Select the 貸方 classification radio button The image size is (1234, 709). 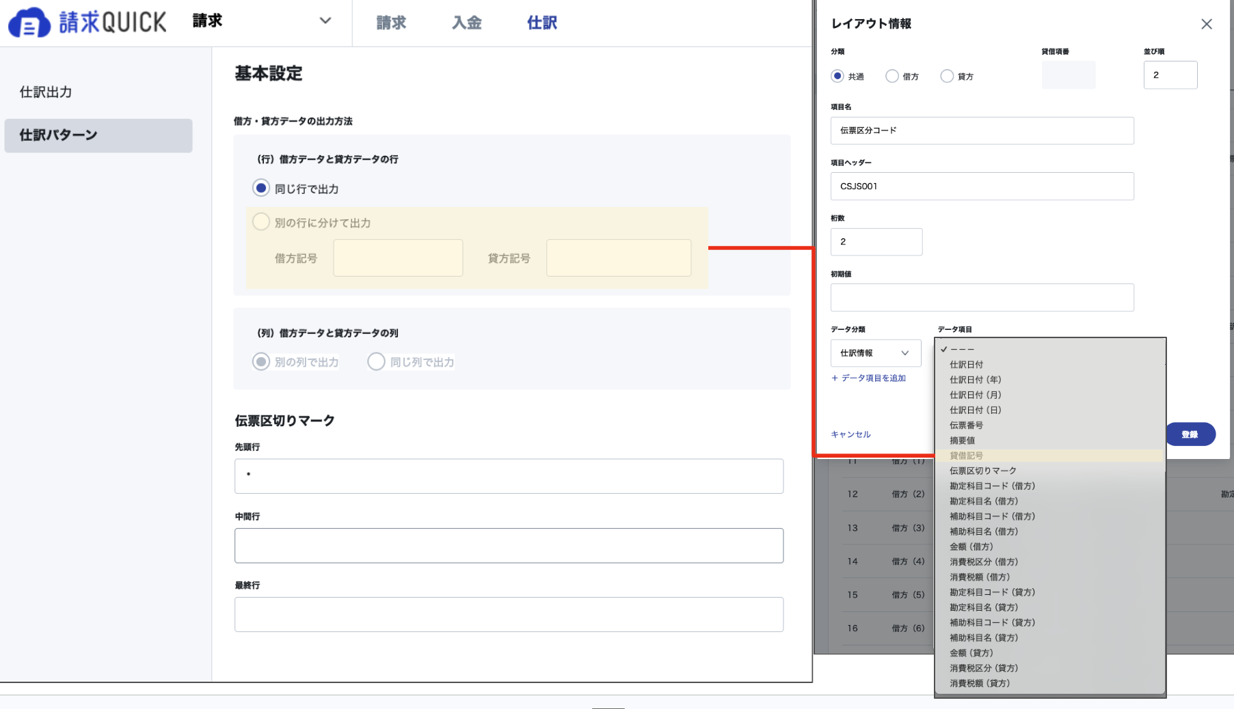click(947, 76)
